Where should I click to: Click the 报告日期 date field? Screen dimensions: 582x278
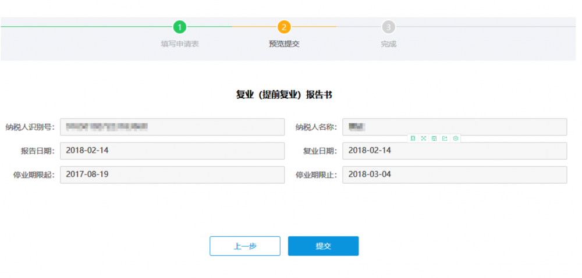tap(172, 151)
